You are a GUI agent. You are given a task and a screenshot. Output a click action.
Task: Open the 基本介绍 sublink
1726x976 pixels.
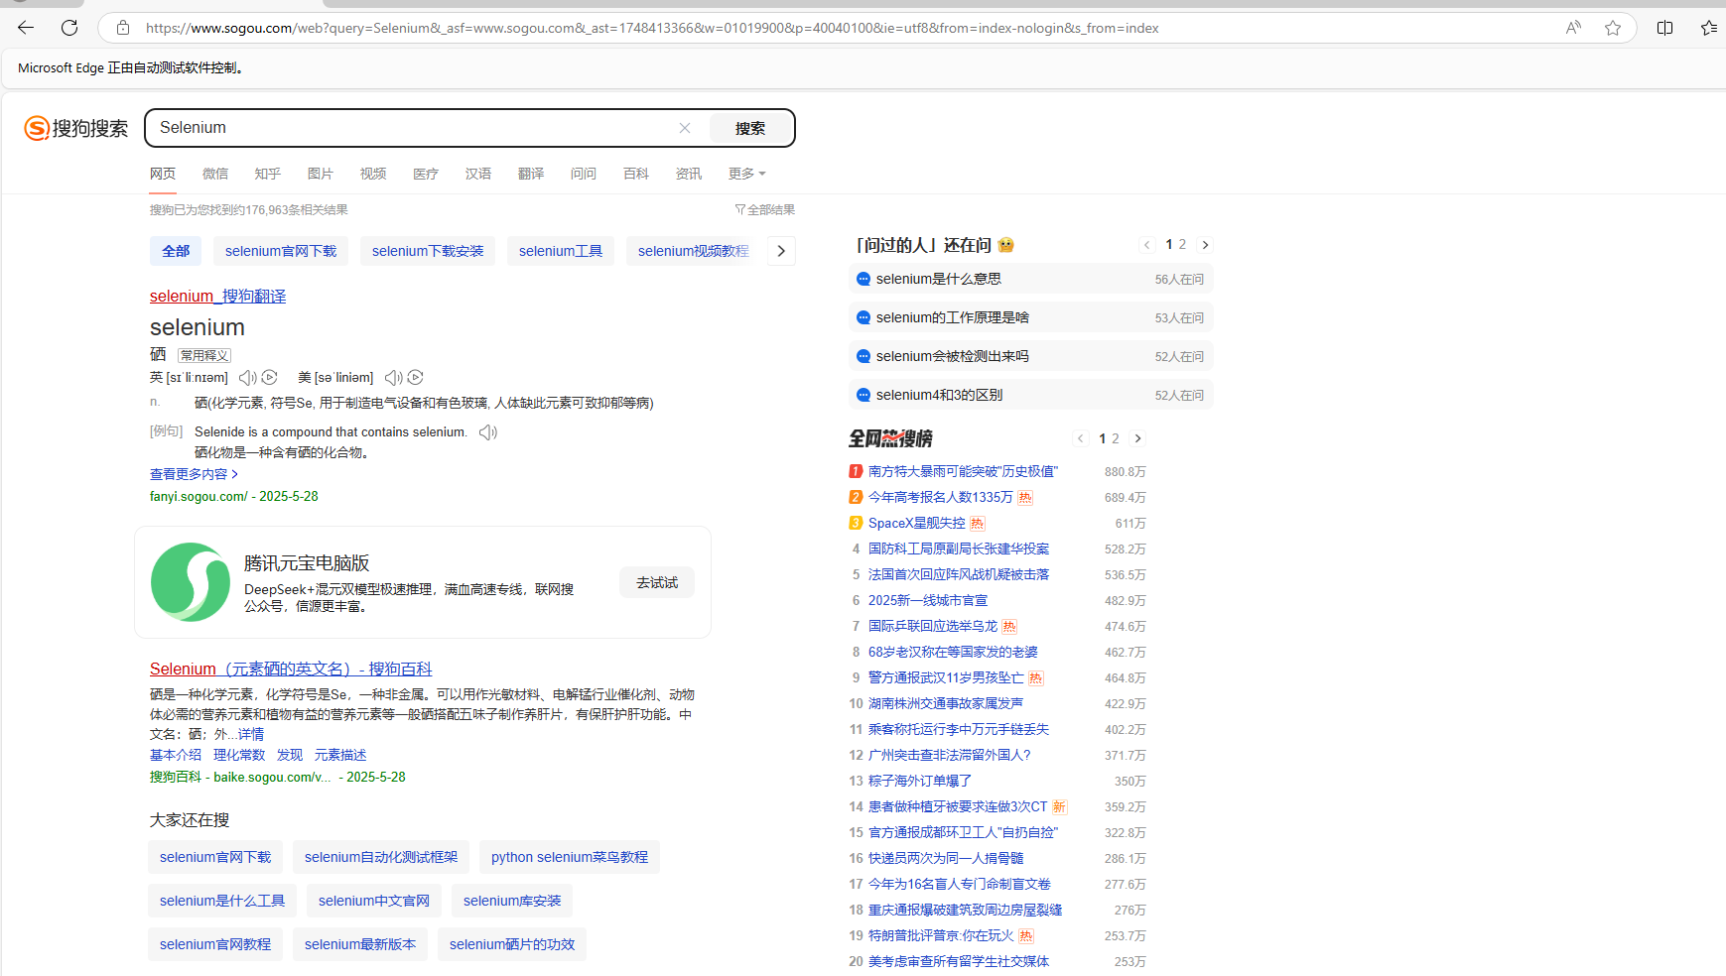tap(176, 755)
